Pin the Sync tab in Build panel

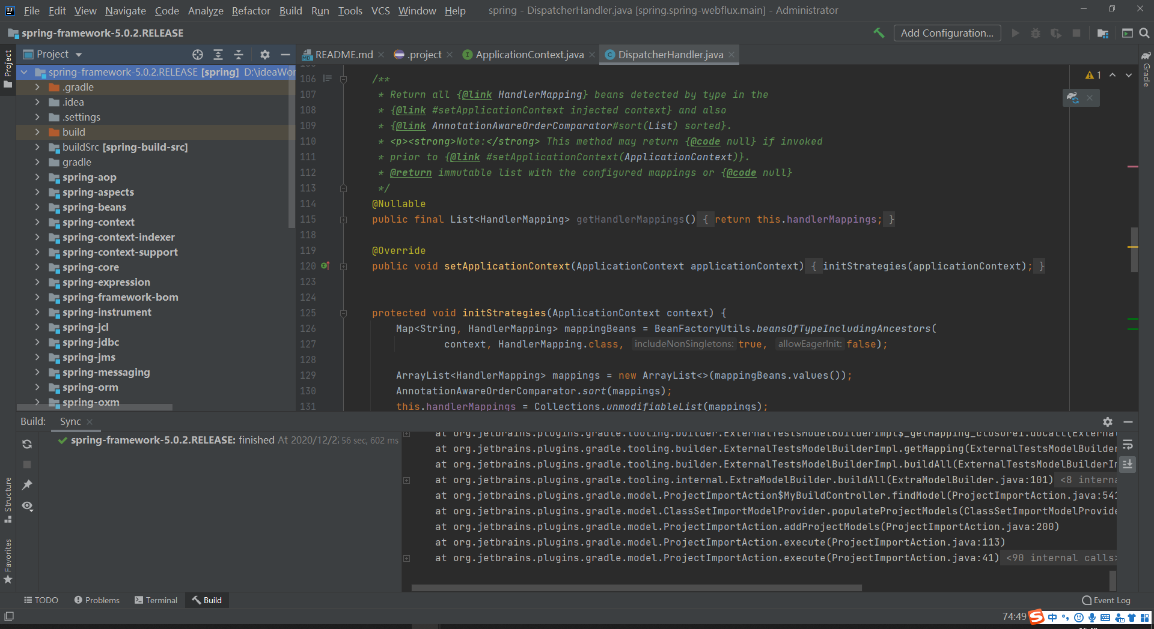tap(26, 485)
